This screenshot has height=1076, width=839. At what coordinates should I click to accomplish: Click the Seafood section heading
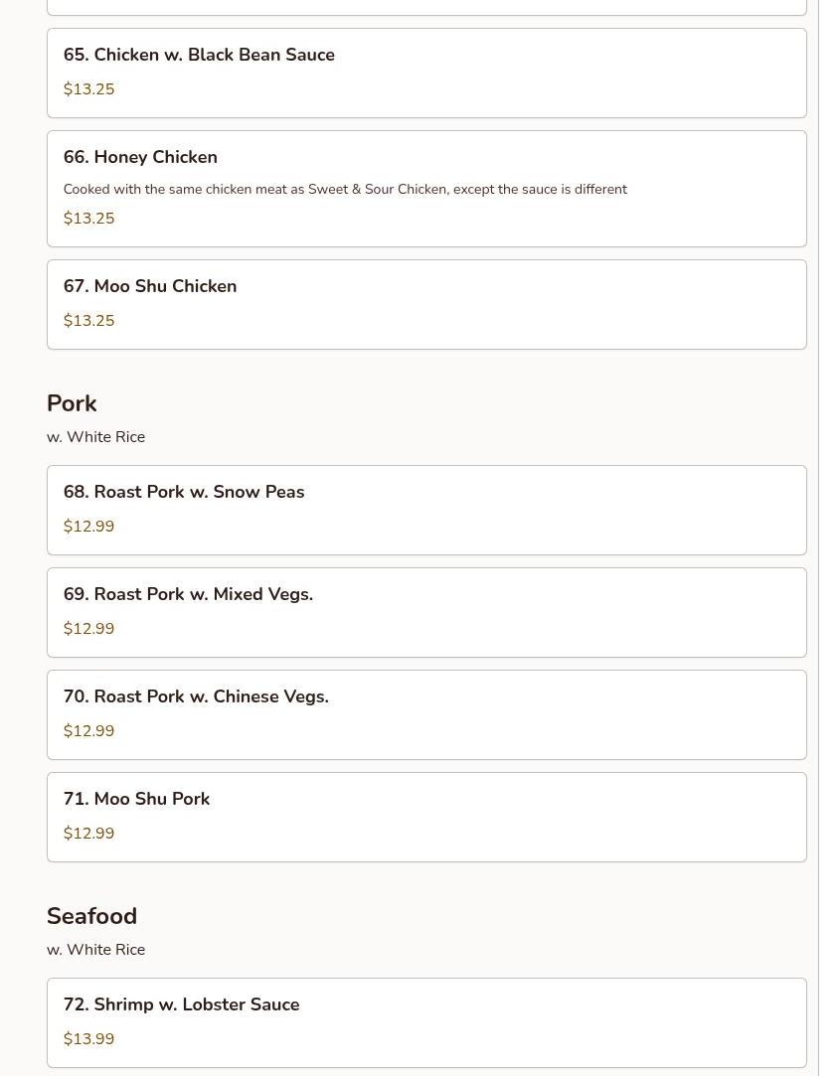pos(92,915)
